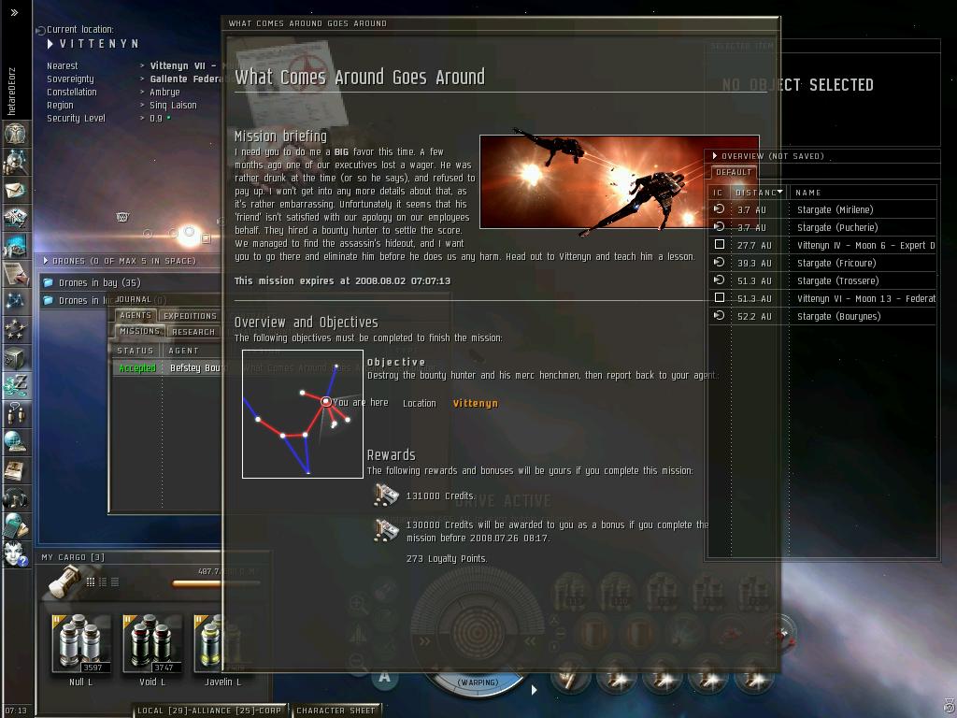
Task: Click the cargo capacity usage bar
Action: pyautogui.click(x=217, y=583)
